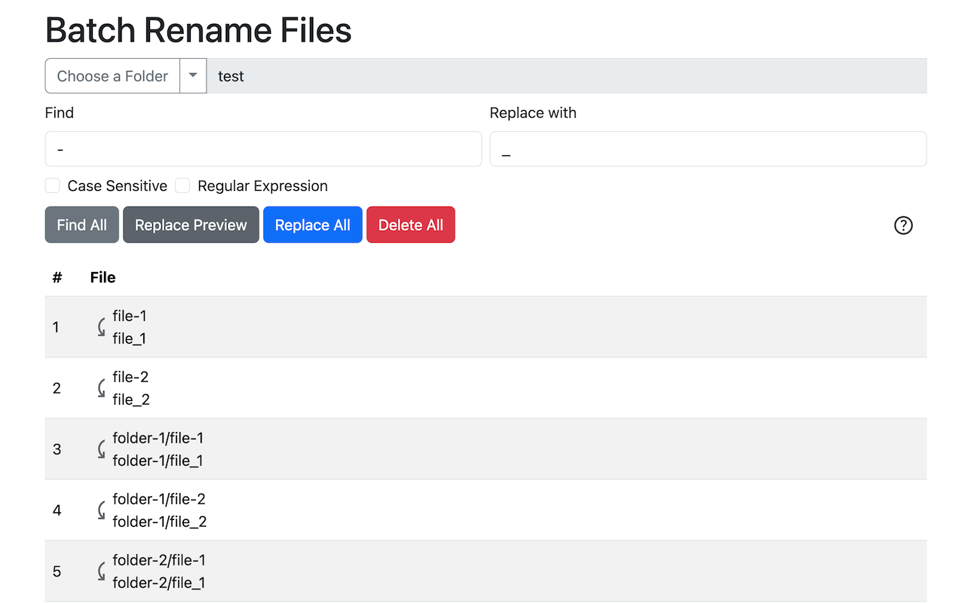Enable the Case Sensitive checkbox
The image size is (965, 603).
coord(53,186)
